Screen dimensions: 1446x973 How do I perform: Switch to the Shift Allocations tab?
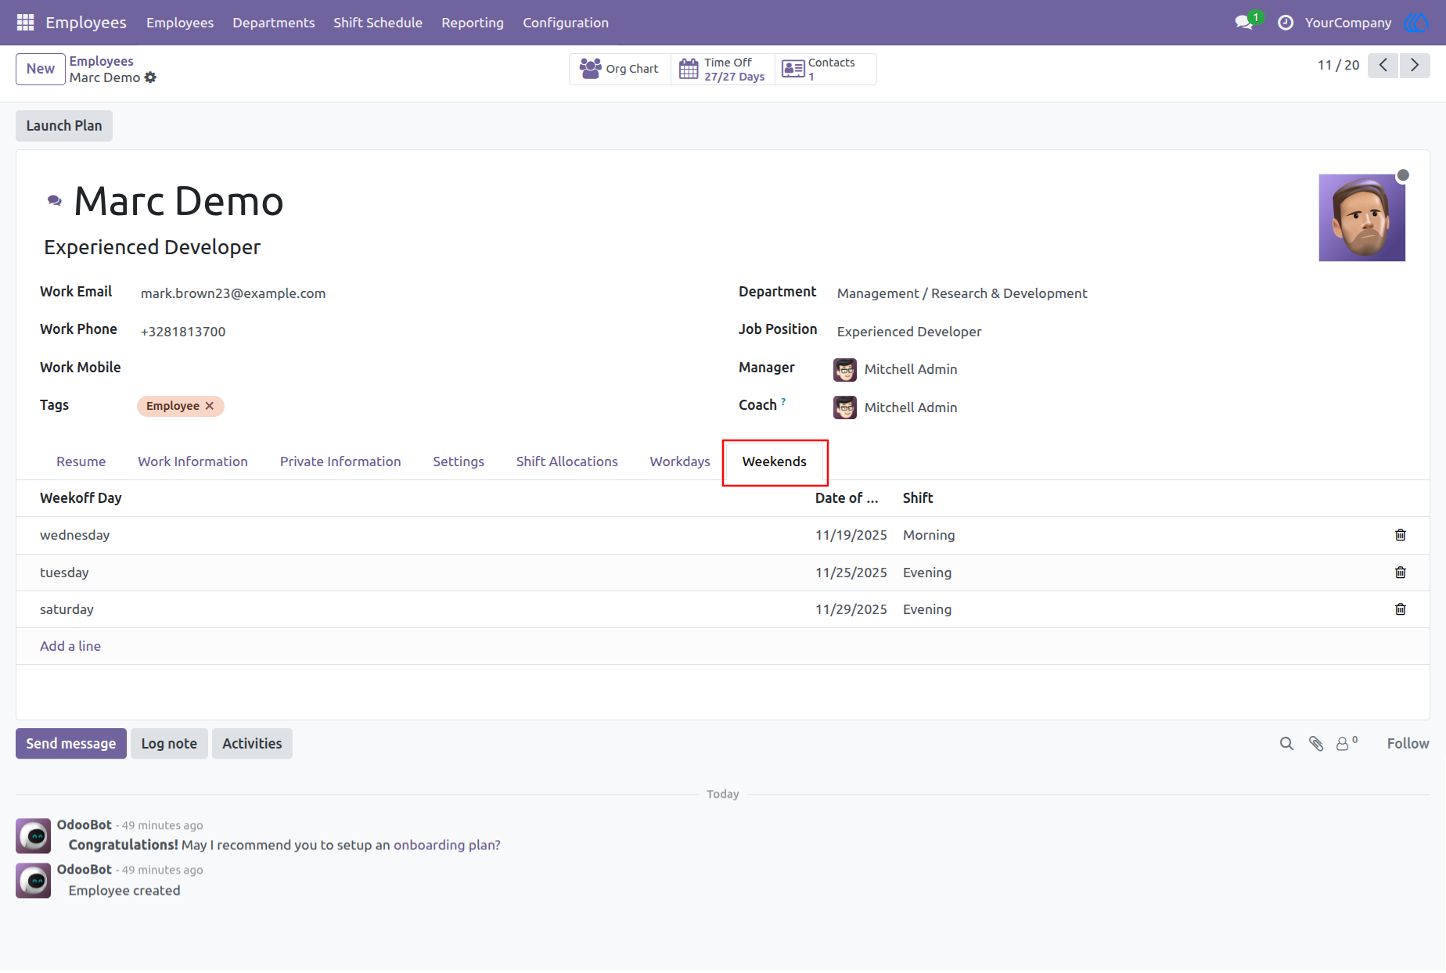567,461
